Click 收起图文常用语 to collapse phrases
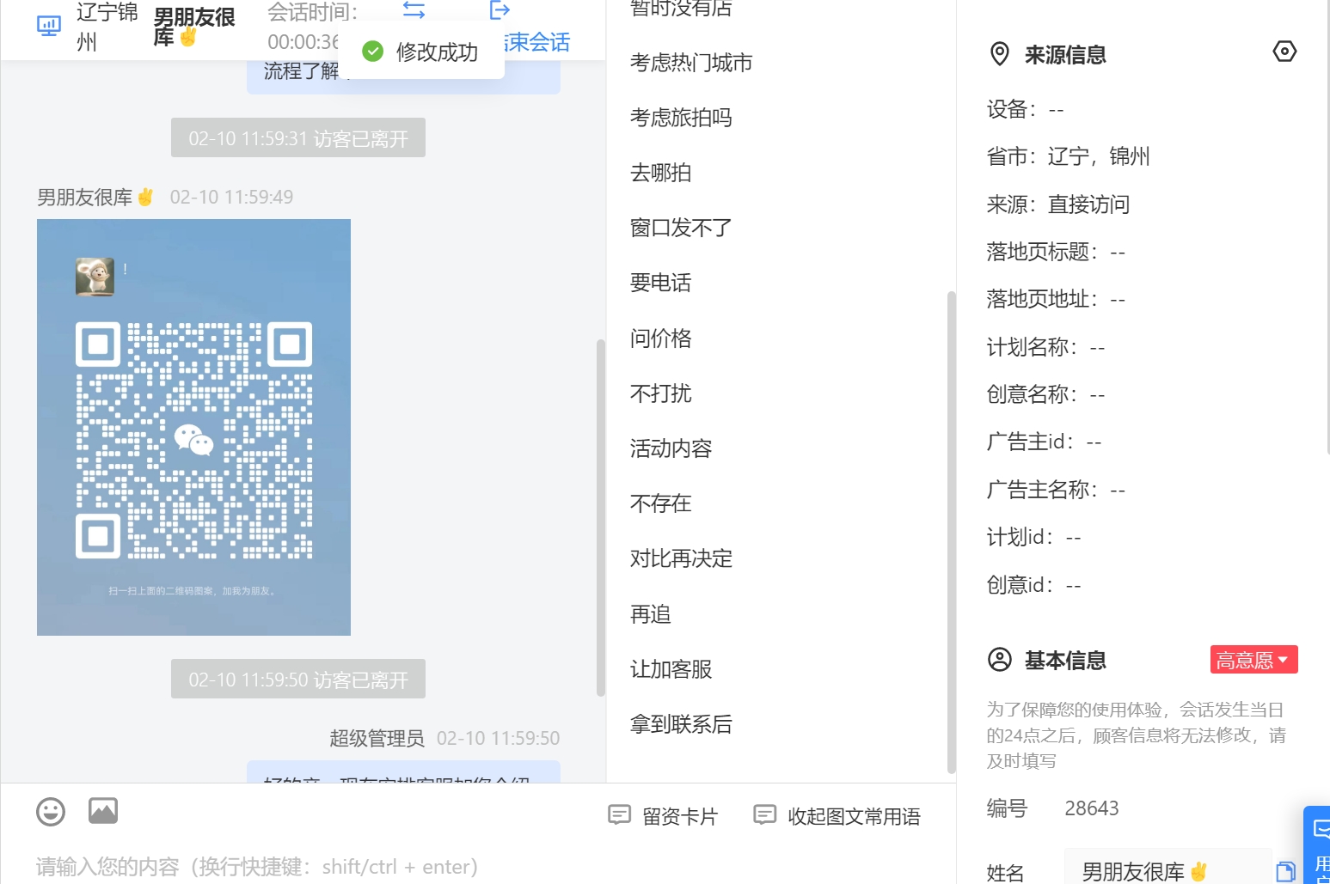Image resolution: width=1330 pixels, height=884 pixels. click(x=837, y=815)
